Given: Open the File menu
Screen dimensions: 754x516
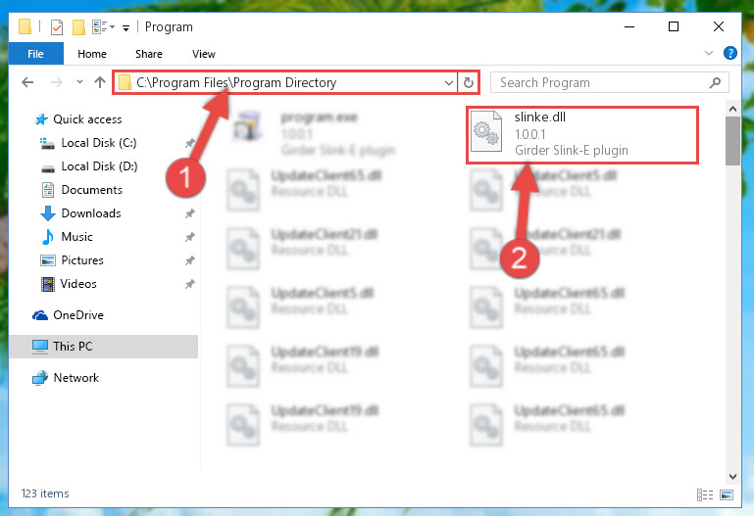Looking at the screenshot, I should click(35, 54).
